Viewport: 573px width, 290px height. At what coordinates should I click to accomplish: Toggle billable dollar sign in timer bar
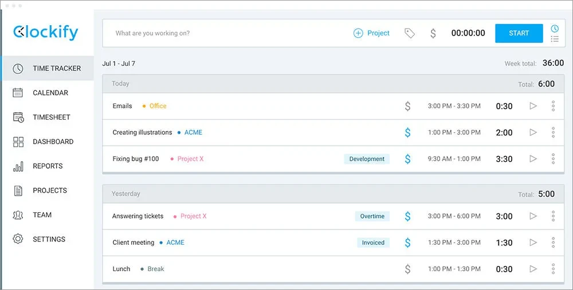433,33
